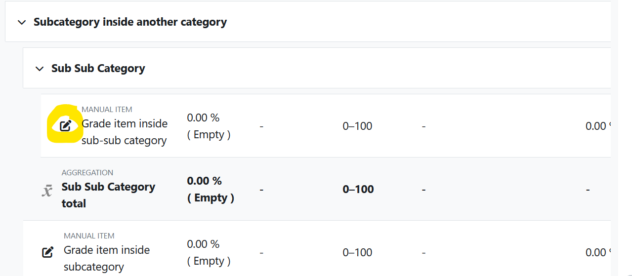The width and height of the screenshot is (632, 276).
Task: Click the 0–100 range of subcategory grade item
Action: 357,252
